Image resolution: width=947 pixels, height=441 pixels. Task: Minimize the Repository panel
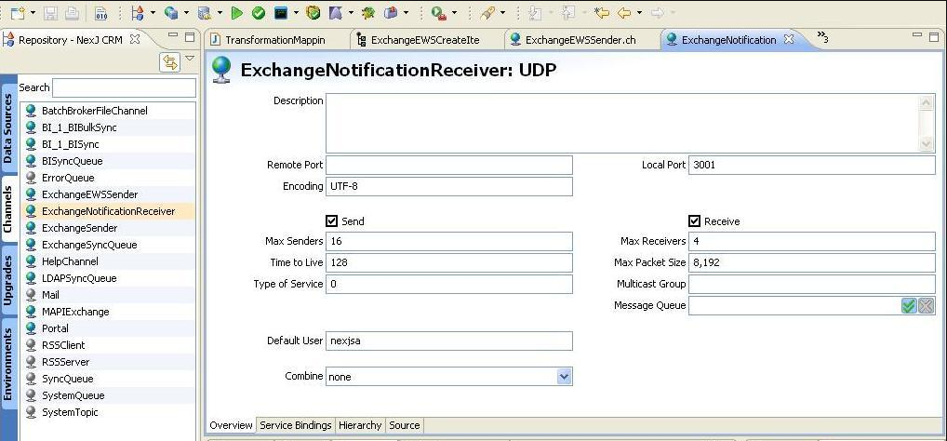coord(173,38)
